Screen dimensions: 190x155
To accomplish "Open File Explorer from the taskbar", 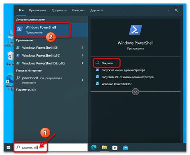I will point(104,147).
